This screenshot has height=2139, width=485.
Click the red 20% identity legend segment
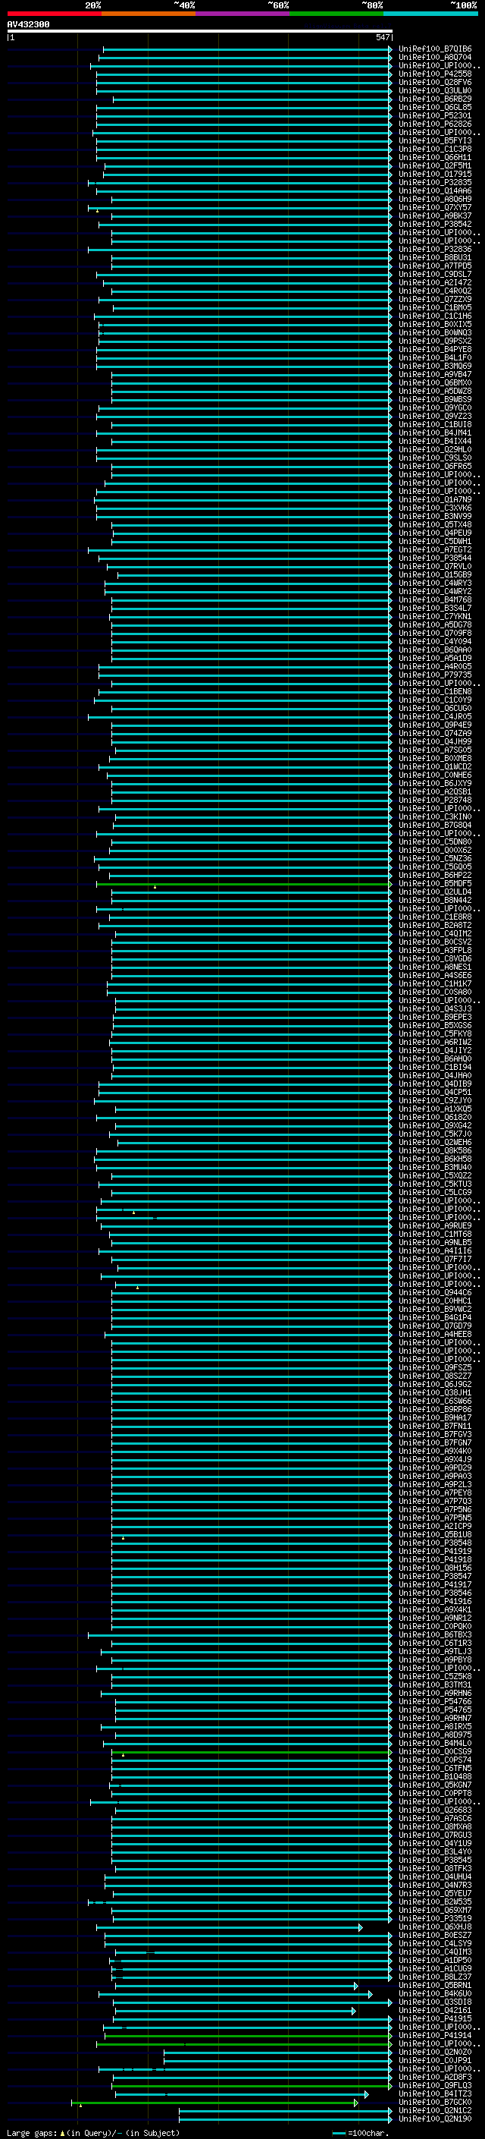[x=54, y=14]
